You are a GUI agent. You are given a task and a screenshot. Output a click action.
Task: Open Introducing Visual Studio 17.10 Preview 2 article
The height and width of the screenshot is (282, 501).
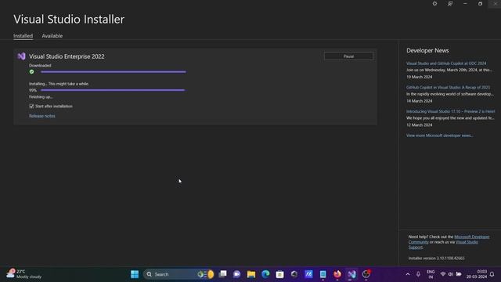(451, 111)
